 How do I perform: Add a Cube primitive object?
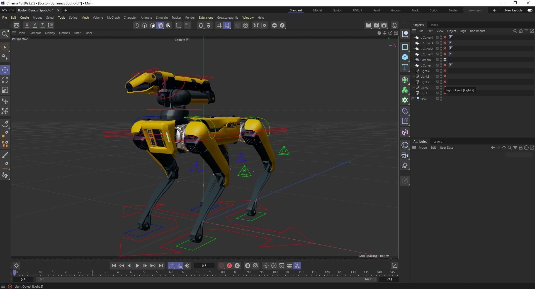coord(405,57)
